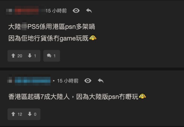The height and width of the screenshot is (127, 184).
Task: Downvote the second comment showing 0 dislikes
Action: [x=32, y=114]
